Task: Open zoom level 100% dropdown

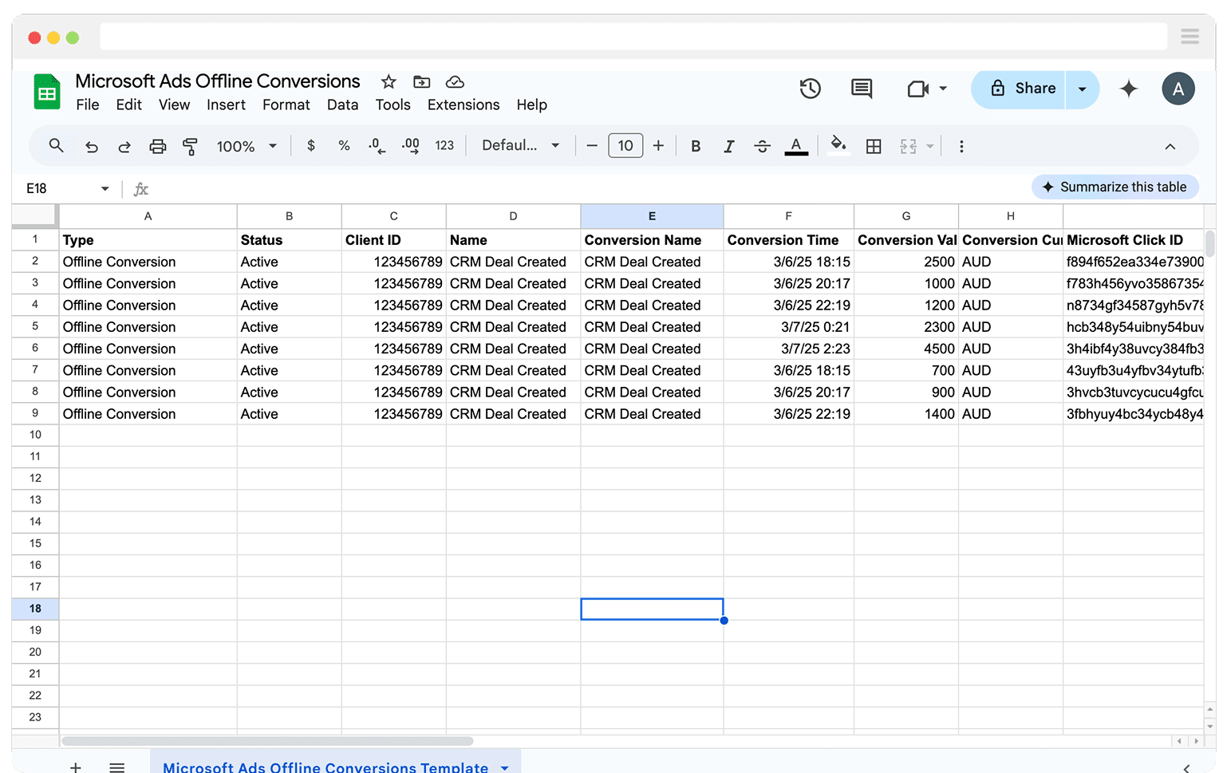Action: [247, 147]
